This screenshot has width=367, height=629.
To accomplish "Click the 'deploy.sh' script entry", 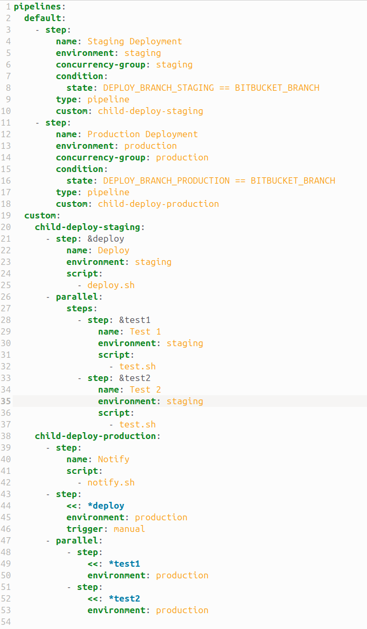I will coord(111,285).
